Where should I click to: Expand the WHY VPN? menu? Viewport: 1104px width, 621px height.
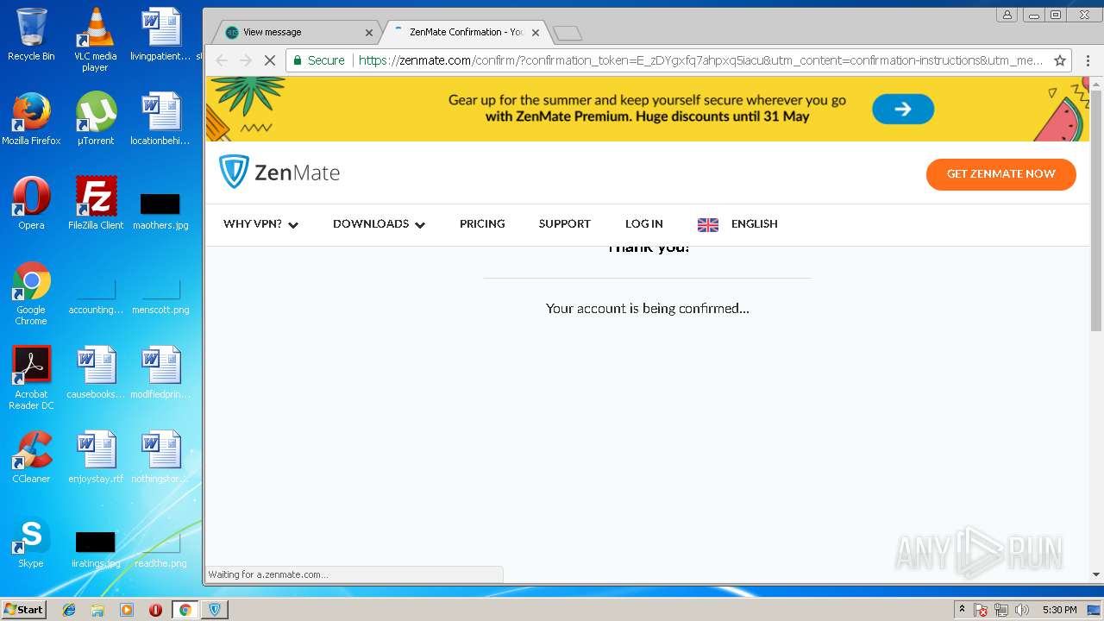(x=260, y=224)
